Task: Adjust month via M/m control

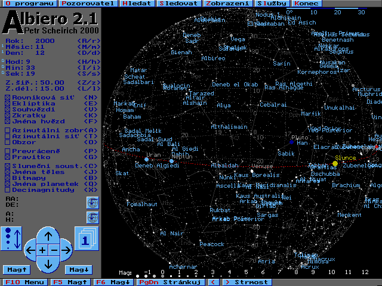Action: pyautogui.click(x=89, y=46)
